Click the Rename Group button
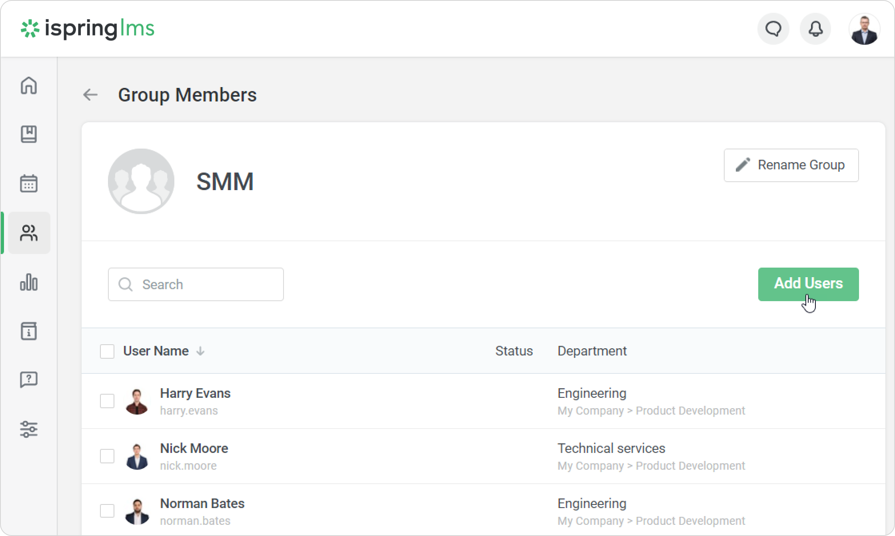 791,165
